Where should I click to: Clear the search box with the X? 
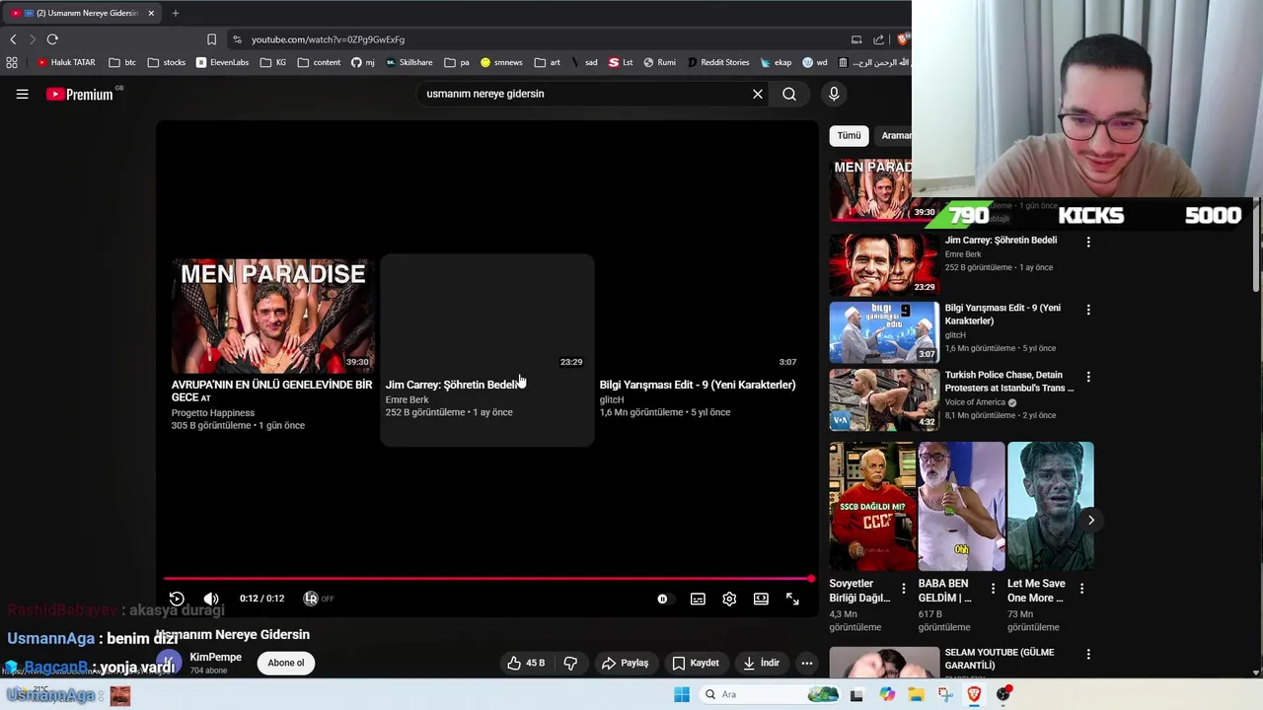(x=758, y=94)
